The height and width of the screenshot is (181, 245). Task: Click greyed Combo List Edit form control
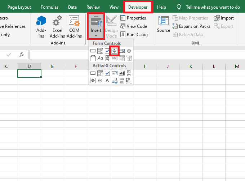click(x=122, y=58)
